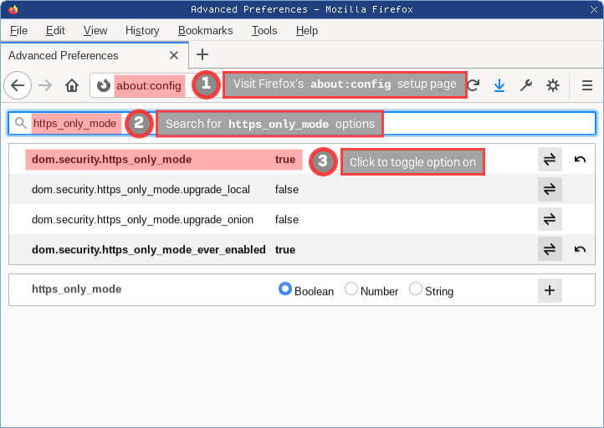Open the hamburger application menu
The width and height of the screenshot is (604, 428).
587,85
